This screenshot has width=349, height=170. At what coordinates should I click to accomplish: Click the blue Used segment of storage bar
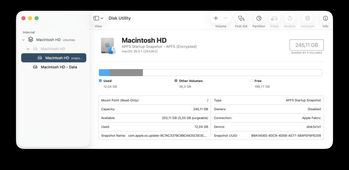104,73
